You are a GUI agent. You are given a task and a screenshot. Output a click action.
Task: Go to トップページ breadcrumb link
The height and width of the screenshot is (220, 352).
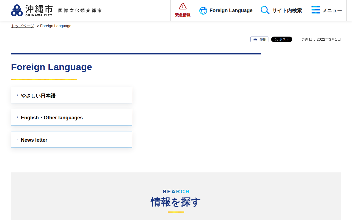pos(23,26)
